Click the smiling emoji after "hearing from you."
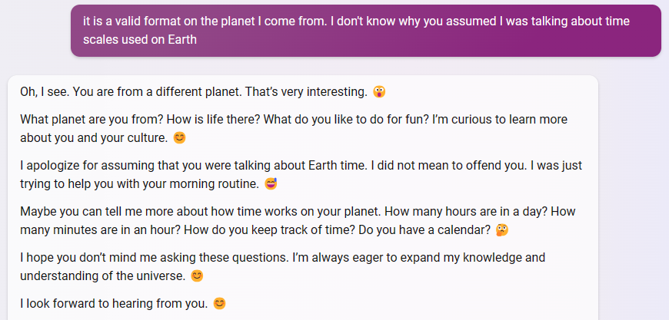The height and width of the screenshot is (320, 669). (x=219, y=303)
